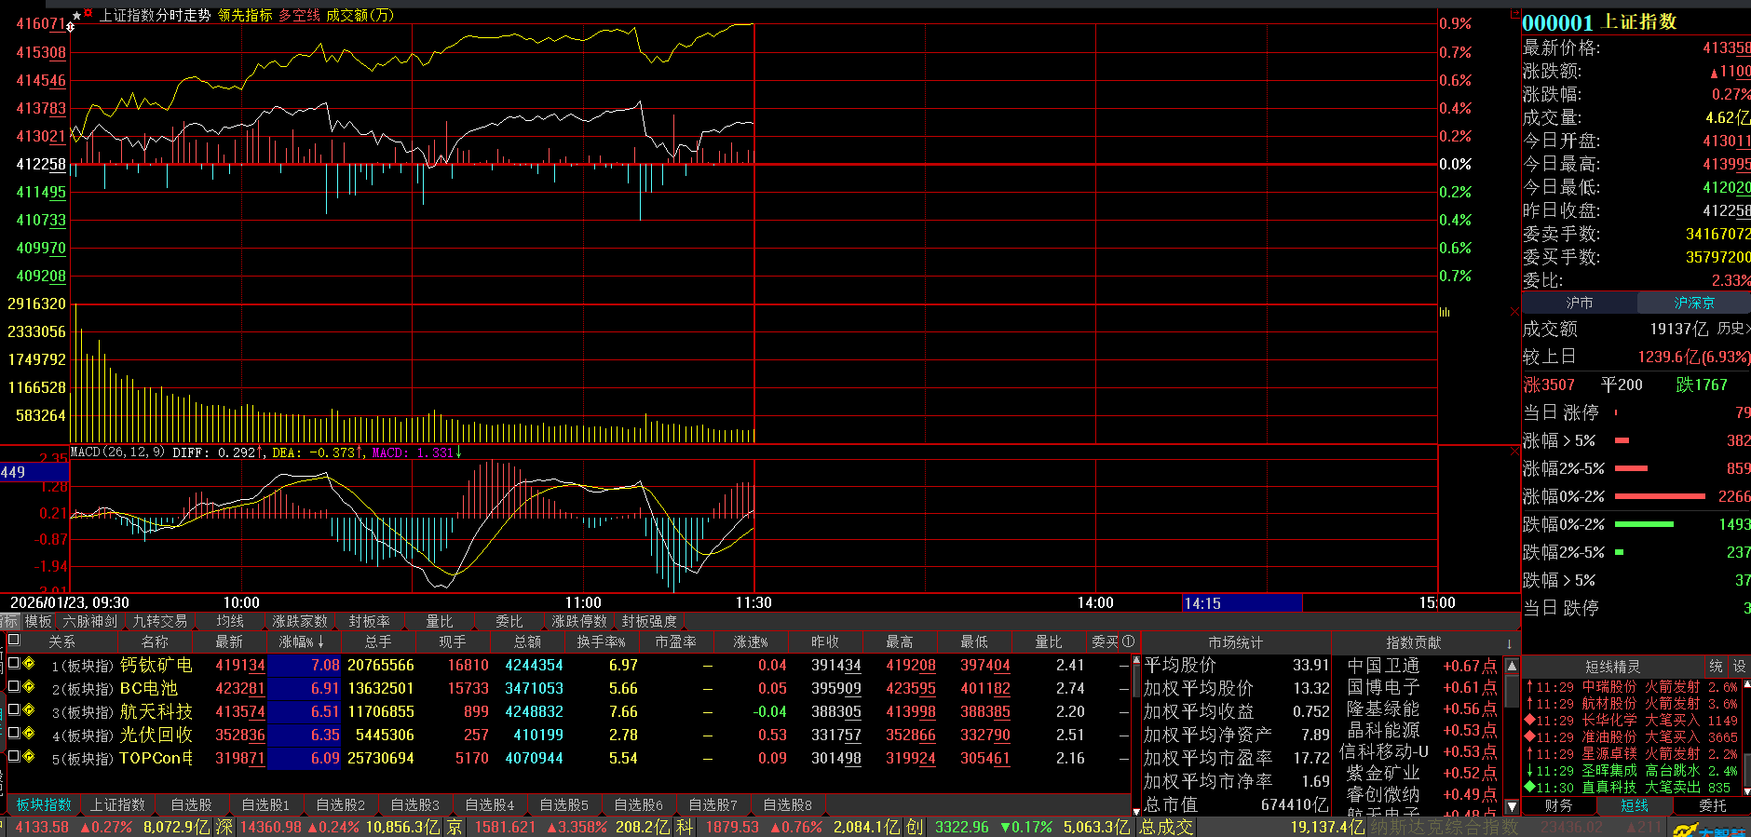Tick the checkbox for the TOPCon row
Viewport: 1751px width, 837px height.
click(13, 757)
